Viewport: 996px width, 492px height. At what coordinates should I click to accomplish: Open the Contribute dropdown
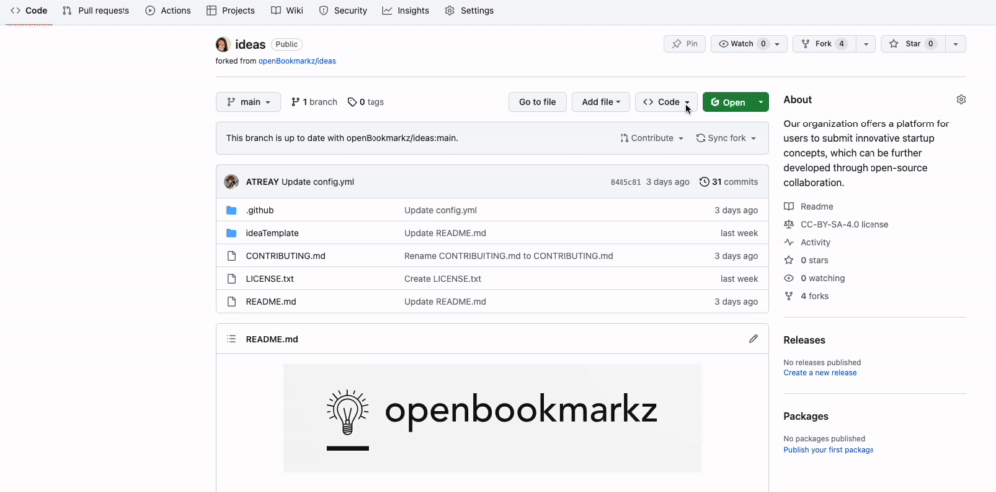[x=652, y=138]
